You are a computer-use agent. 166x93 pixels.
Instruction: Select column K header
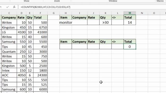106,13
